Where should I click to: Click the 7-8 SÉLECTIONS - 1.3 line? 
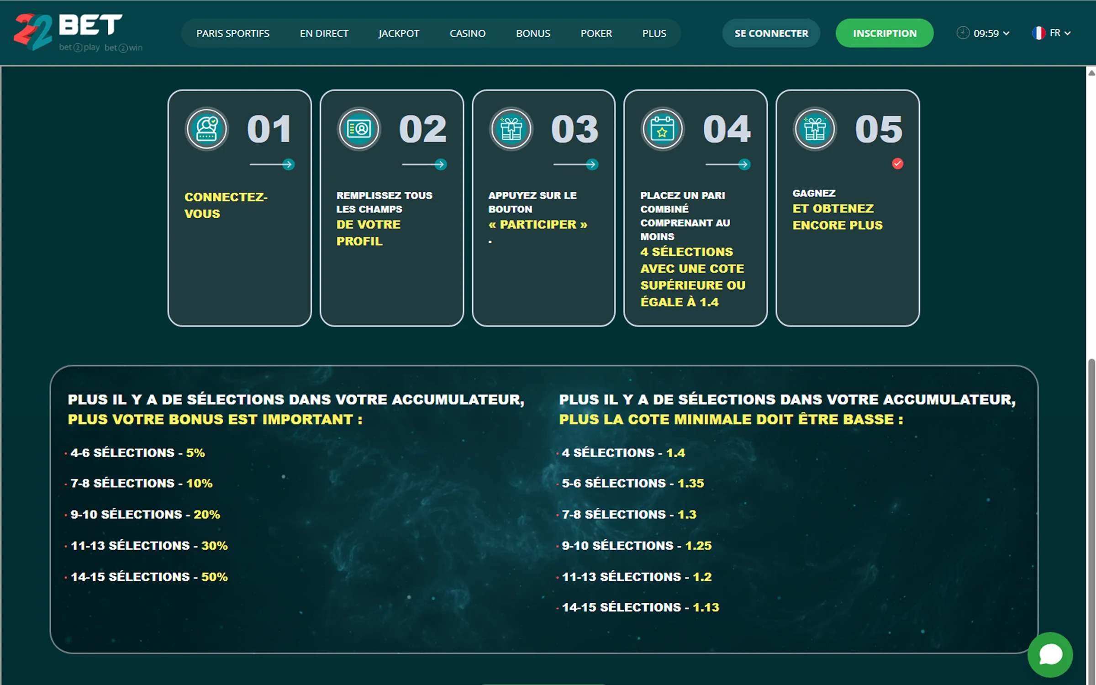pyautogui.click(x=629, y=514)
